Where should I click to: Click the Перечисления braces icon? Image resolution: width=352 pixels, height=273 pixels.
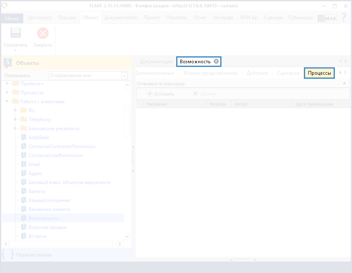tap(8, 255)
